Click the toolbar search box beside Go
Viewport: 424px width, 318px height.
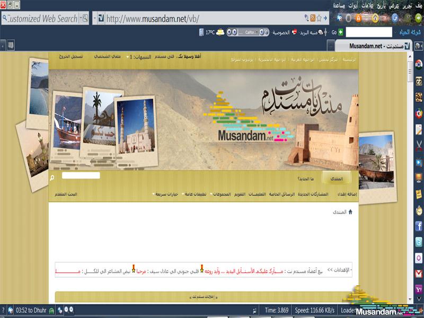point(369,32)
